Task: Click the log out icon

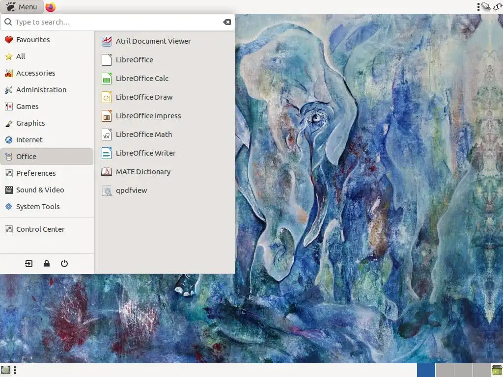Action: click(x=29, y=264)
